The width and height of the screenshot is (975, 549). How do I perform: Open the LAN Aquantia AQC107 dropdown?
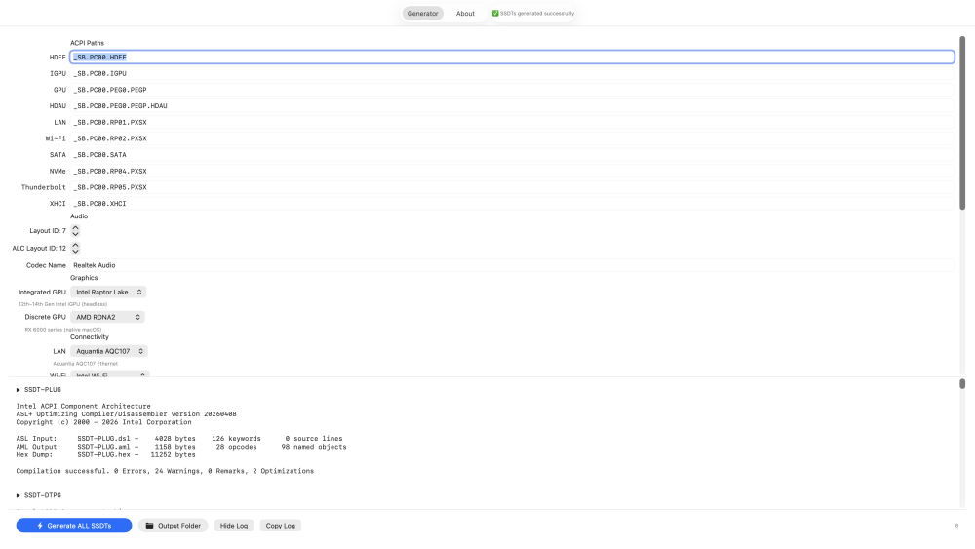click(109, 351)
